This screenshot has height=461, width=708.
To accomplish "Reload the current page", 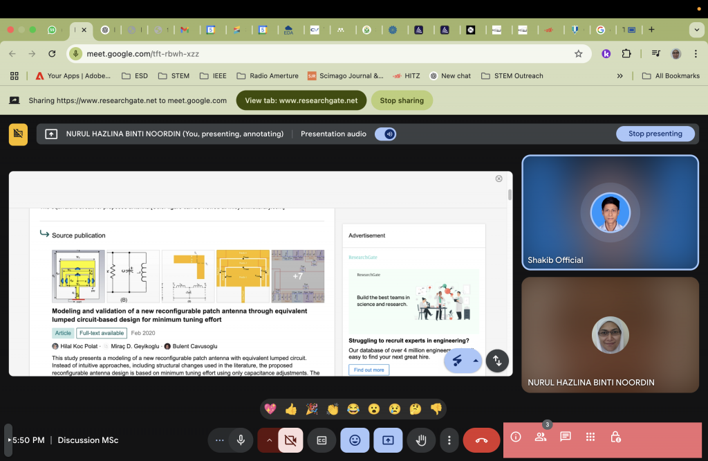I will pyautogui.click(x=52, y=54).
